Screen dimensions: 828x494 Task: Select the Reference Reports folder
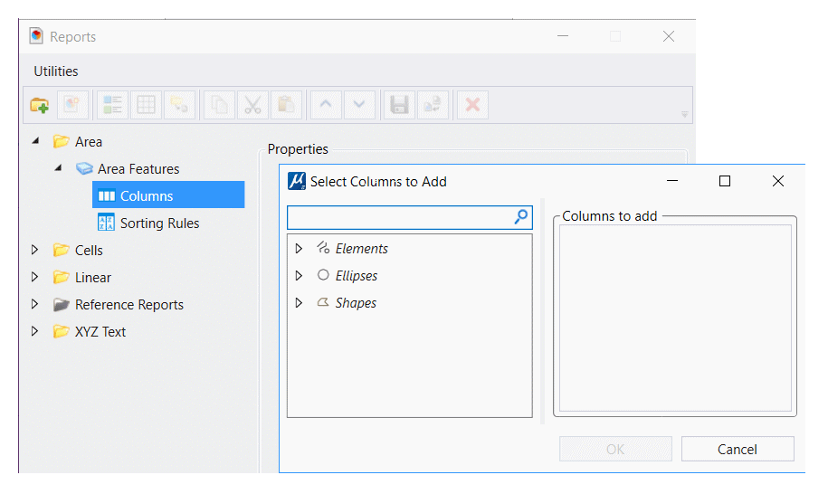coord(128,305)
